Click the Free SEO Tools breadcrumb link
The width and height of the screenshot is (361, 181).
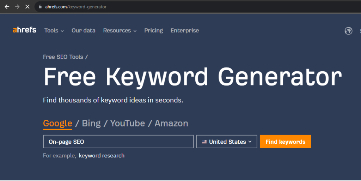click(x=63, y=57)
